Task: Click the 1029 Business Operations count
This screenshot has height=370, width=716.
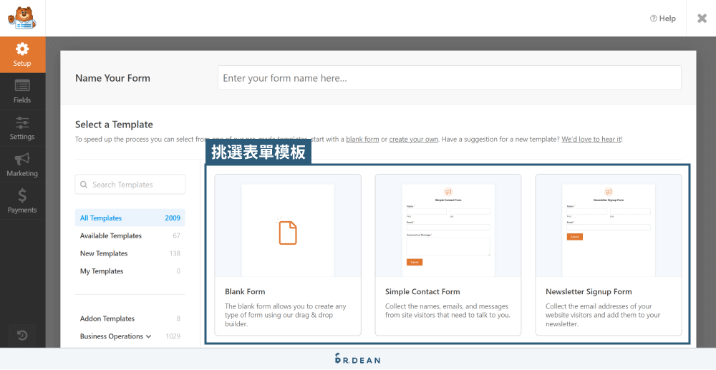Action: pos(173,336)
